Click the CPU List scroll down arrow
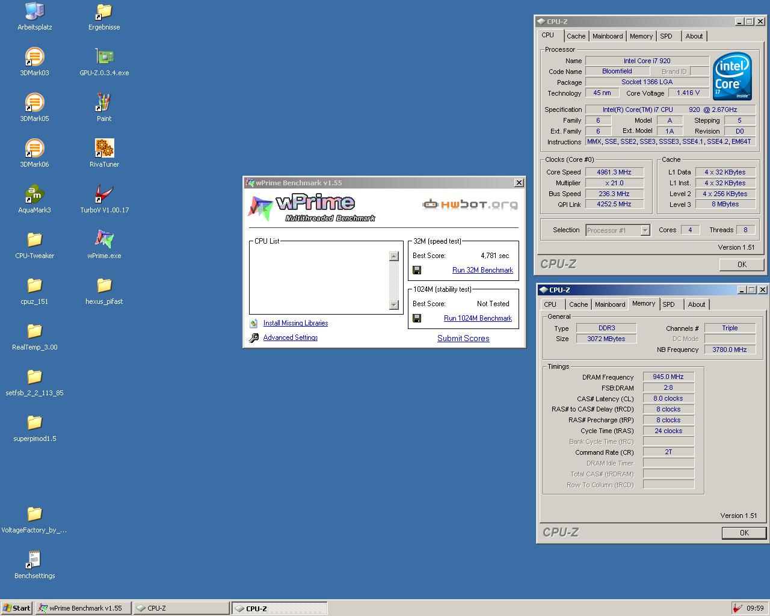Screen dimensions: 770x616 [x=394, y=305]
